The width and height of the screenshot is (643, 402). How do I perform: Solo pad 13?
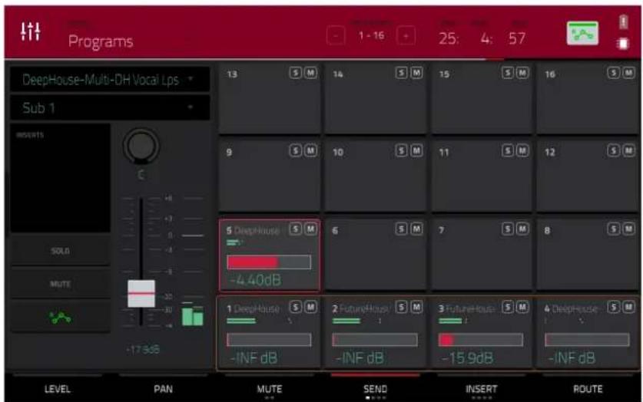point(295,73)
